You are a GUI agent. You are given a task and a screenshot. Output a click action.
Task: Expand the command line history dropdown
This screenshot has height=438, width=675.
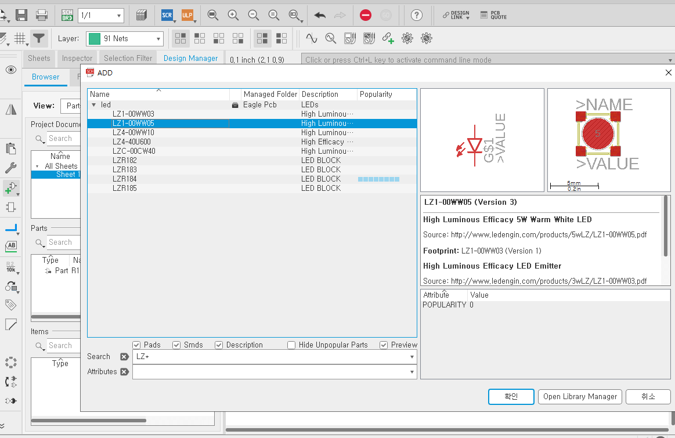(670, 60)
